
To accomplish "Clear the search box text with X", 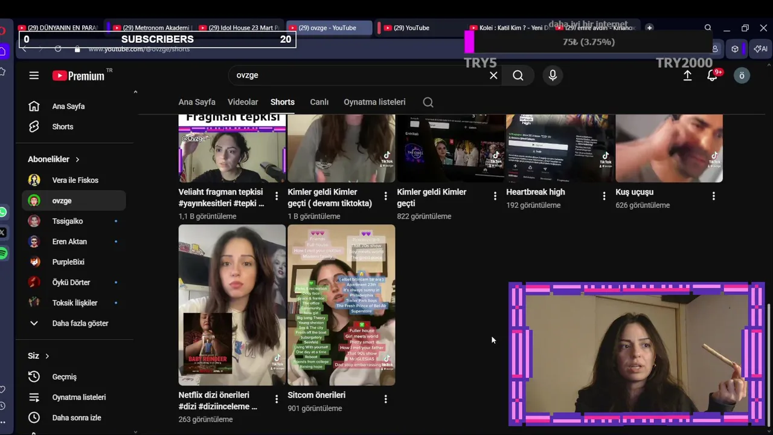I will click(493, 76).
